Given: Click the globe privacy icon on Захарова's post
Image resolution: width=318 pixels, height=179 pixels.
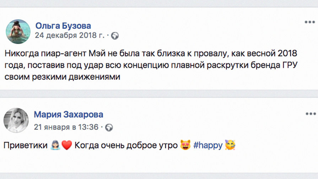Looking at the screenshot, I should coord(109,128).
